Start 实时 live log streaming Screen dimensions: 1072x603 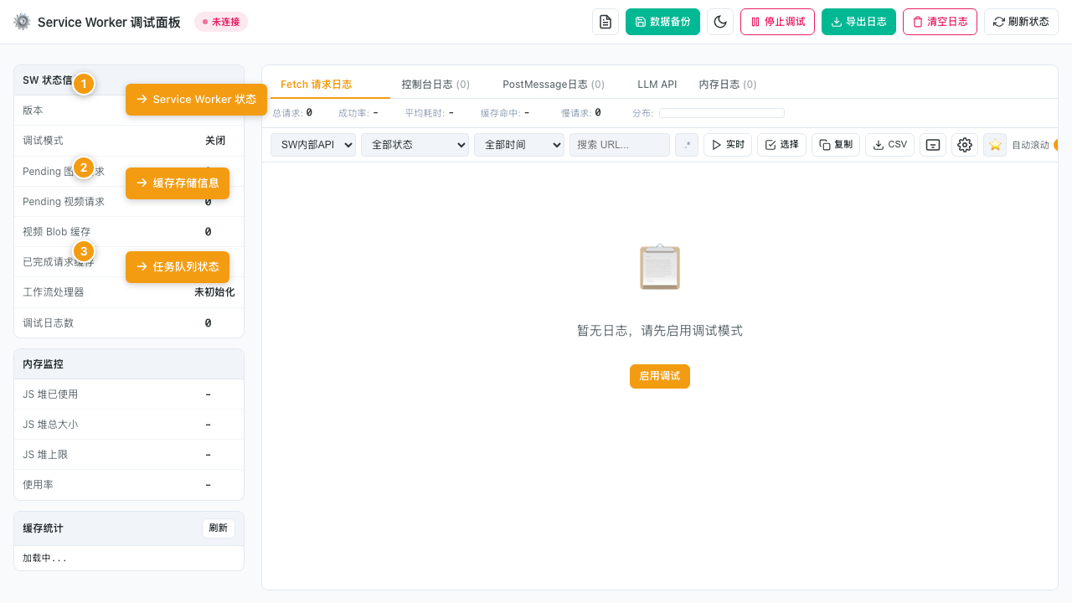click(726, 144)
